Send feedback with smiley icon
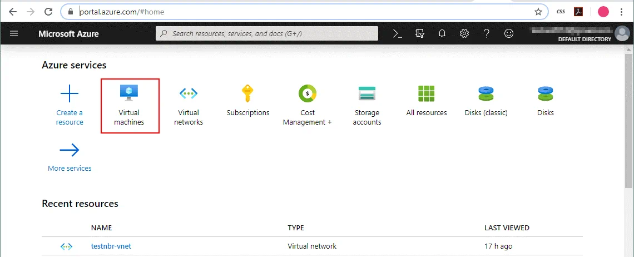 (x=509, y=33)
